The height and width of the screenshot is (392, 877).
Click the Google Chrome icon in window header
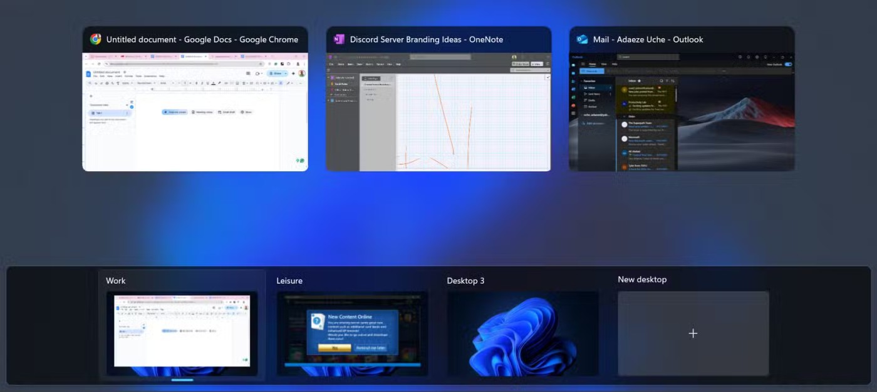(96, 39)
